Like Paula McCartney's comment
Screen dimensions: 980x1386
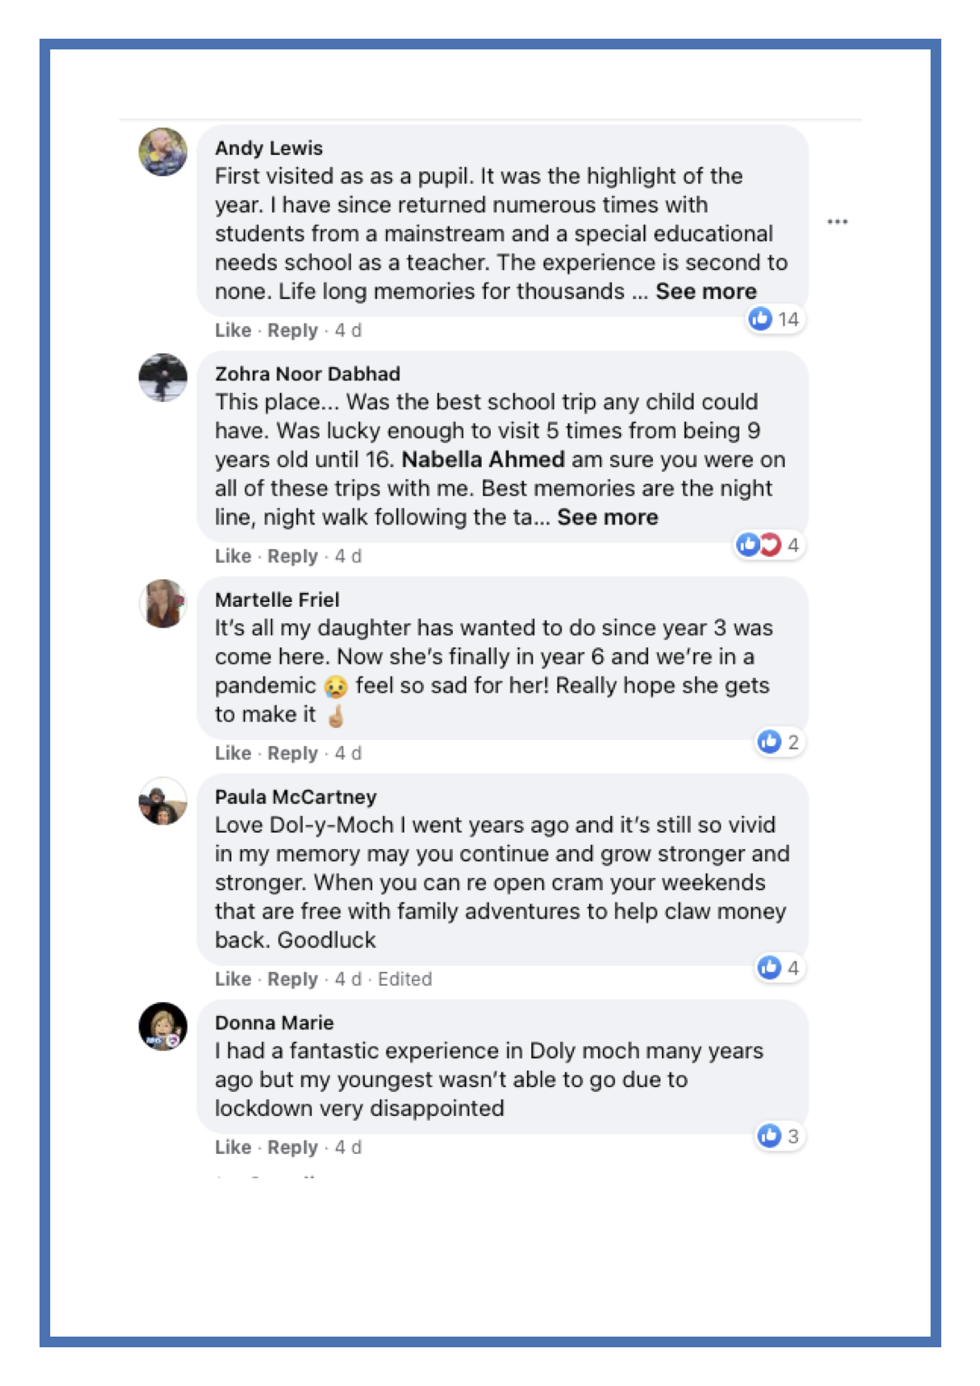(x=233, y=979)
